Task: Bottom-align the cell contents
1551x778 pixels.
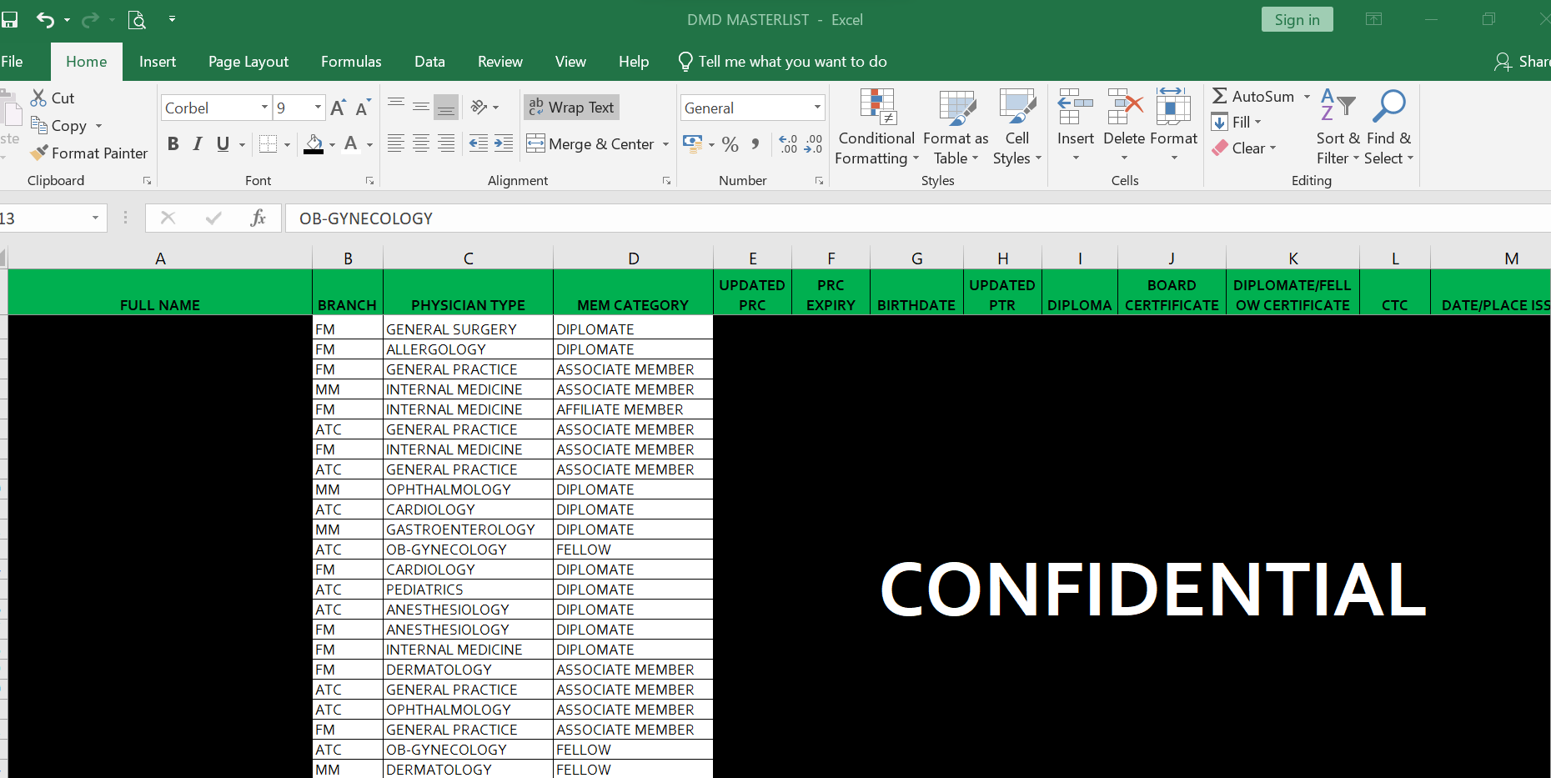Action: click(446, 107)
